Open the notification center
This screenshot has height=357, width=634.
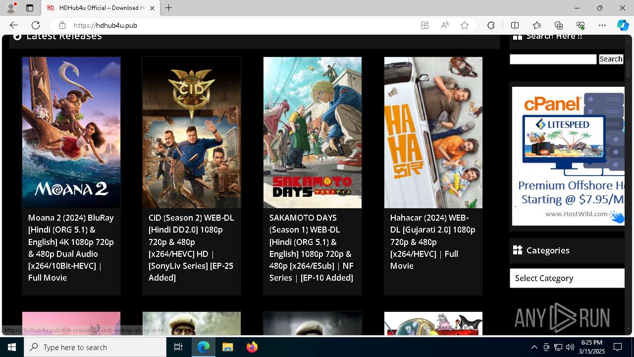pyautogui.click(x=618, y=347)
